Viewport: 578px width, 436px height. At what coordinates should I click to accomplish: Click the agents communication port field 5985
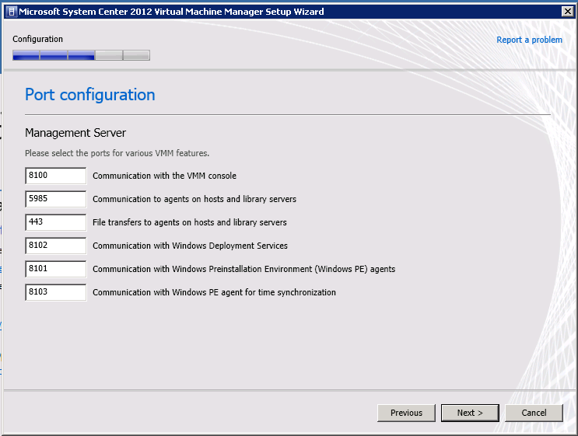(56, 199)
